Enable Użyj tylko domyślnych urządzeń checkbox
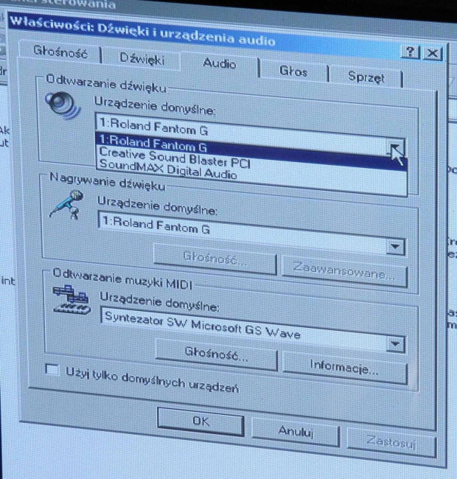Image resolution: width=457 pixels, height=479 pixels. [52, 370]
